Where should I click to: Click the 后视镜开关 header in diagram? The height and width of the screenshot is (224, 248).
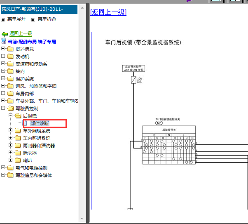169,130
